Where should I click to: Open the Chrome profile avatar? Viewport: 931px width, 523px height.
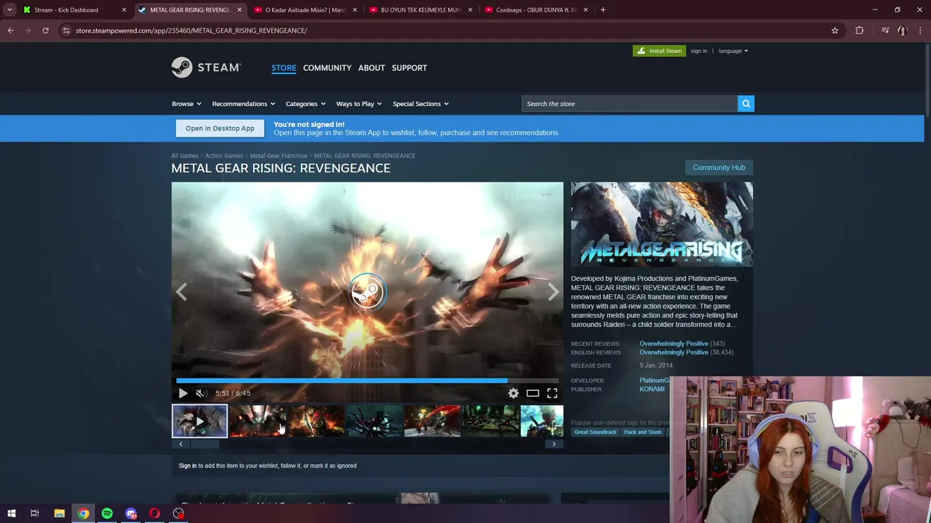point(903,31)
